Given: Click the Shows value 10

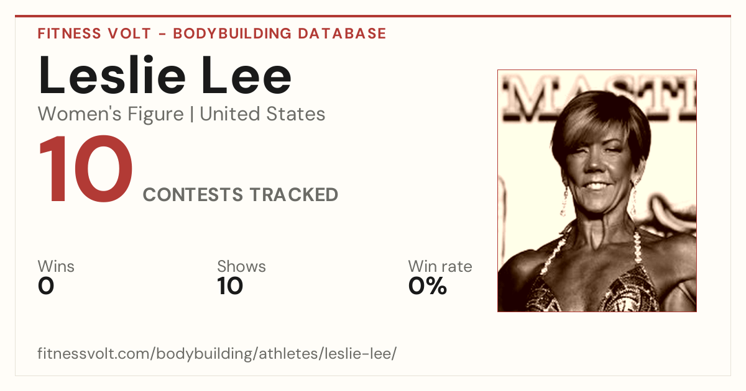Looking at the screenshot, I should click(230, 286).
